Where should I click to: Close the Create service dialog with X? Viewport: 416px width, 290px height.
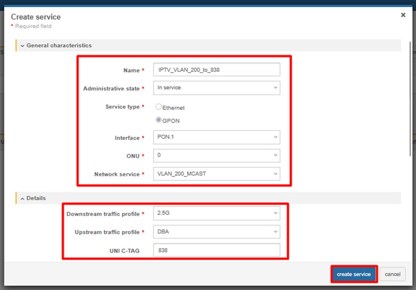[x=403, y=15]
